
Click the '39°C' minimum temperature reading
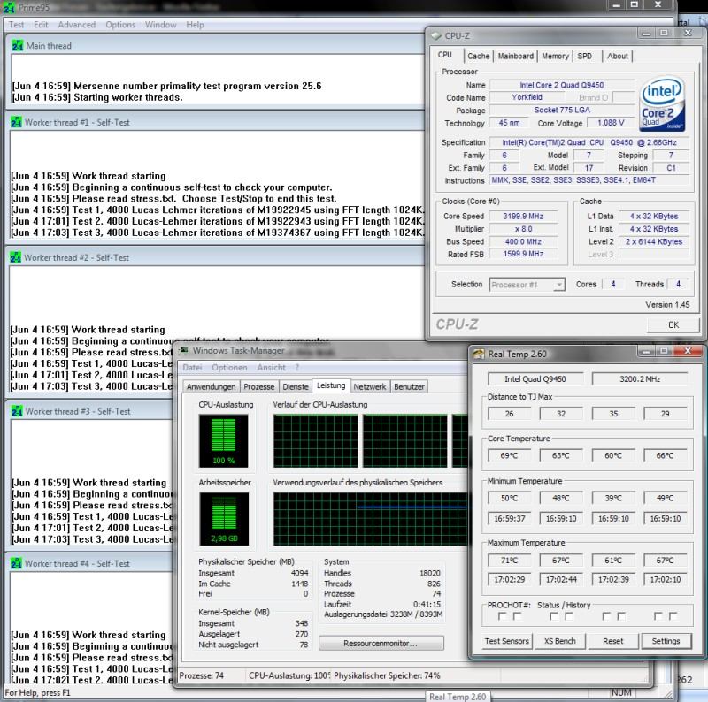[x=613, y=498]
